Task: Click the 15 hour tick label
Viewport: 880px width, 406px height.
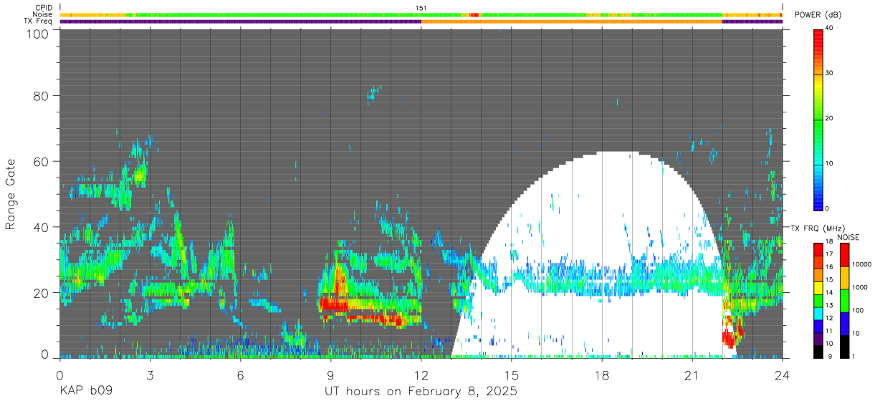Action: (x=511, y=375)
